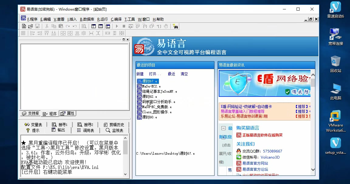
Task: Toggle the combined work and status panels icon
Action: coord(108,26)
